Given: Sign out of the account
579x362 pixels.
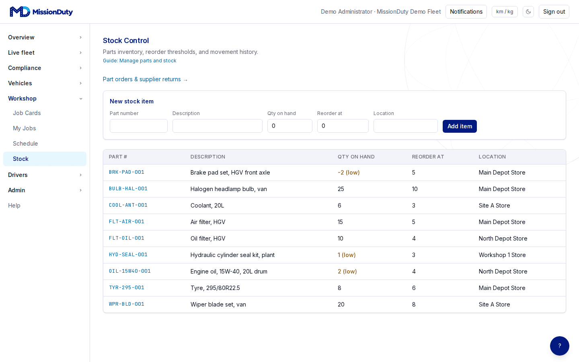Looking at the screenshot, I should point(554,12).
